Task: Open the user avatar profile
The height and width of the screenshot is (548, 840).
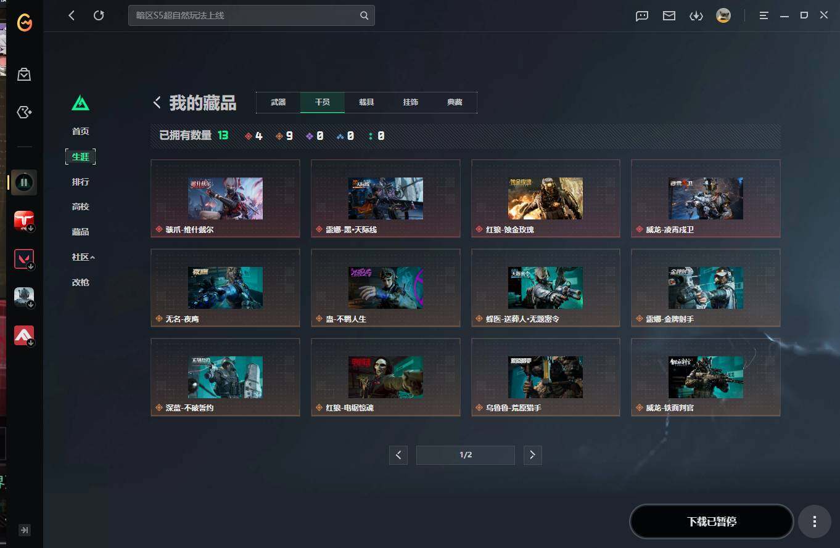Action: pyautogui.click(x=723, y=15)
